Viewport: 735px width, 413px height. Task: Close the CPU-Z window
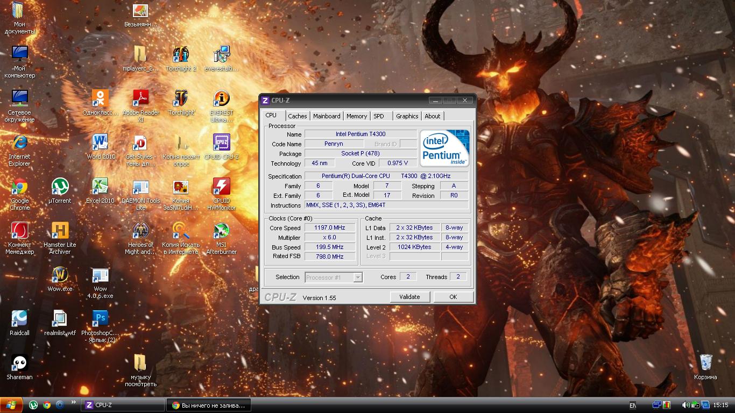point(465,100)
